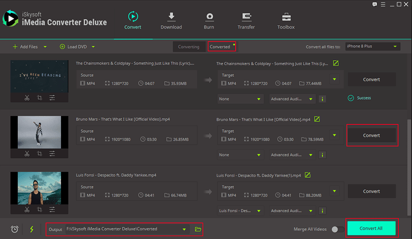Edit the Bruno Mars output file name

(317, 119)
